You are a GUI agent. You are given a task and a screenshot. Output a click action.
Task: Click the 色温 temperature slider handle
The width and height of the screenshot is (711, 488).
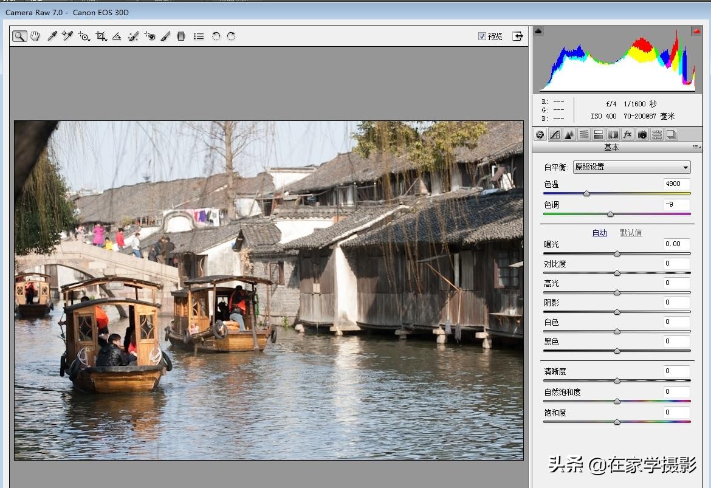(x=586, y=194)
